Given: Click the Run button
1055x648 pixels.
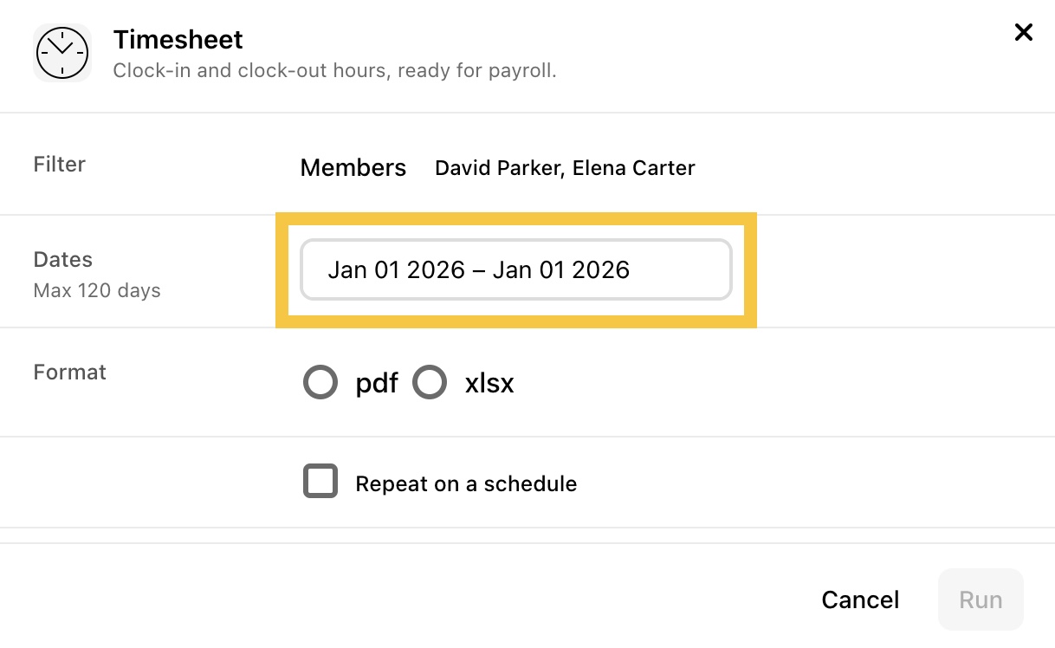Looking at the screenshot, I should pos(981,599).
